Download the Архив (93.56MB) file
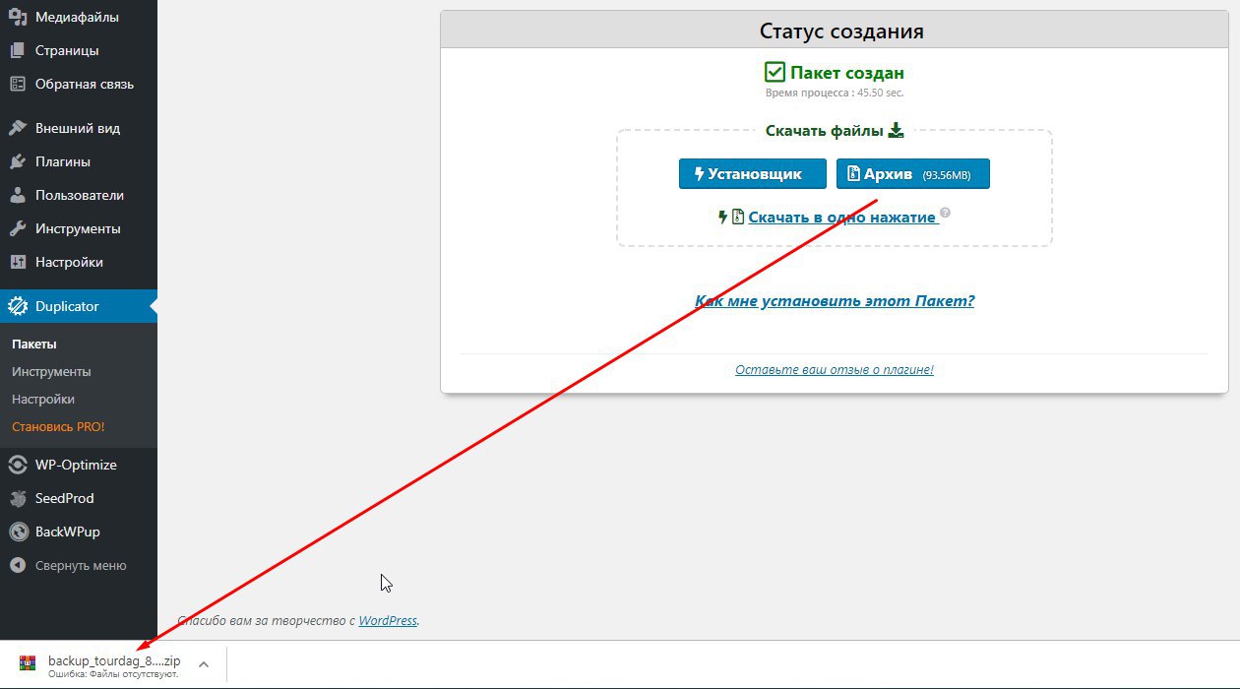This screenshot has width=1240, height=689. coord(913,174)
